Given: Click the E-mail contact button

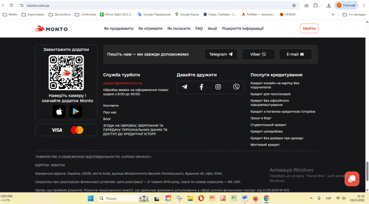Looking at the screenshot, I should click(x=295, y=54).
